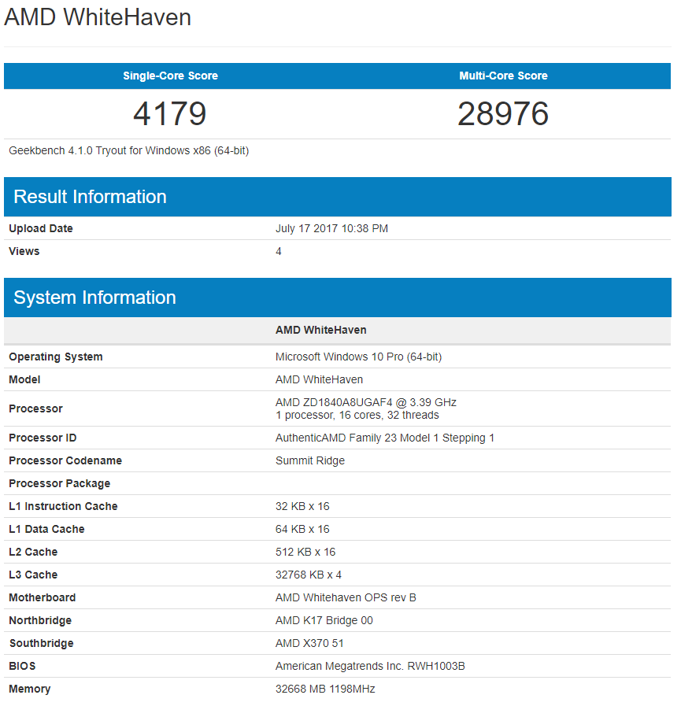Click the Operating System label
681x706 pixels.
56,357
